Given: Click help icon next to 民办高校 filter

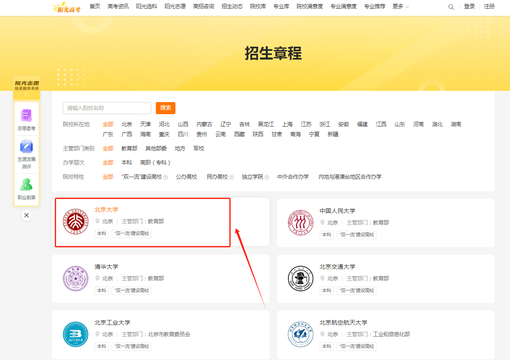Looking at the screenshot, I should [231, 177].
